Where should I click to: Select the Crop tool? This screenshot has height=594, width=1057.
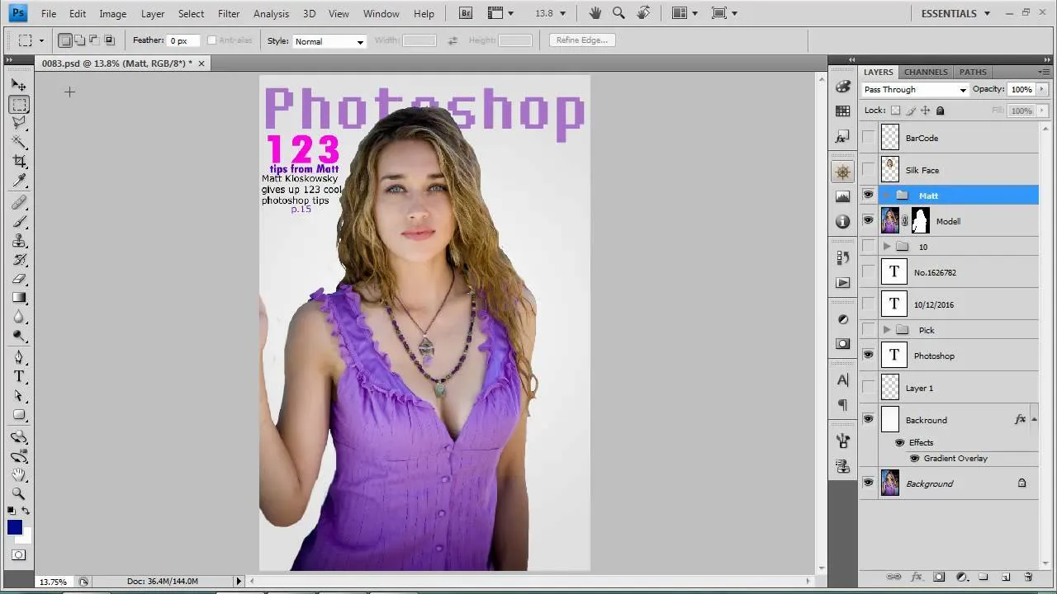pyautogui.click(x=19, y=161)
